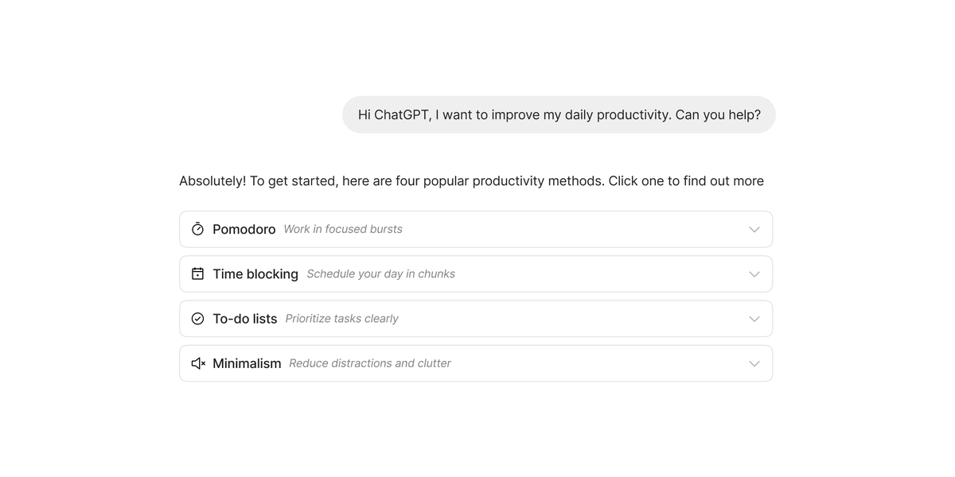Open the To-do lists chevron dropdown

754,319
